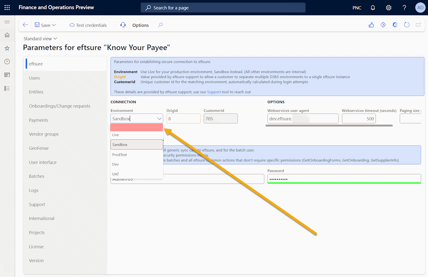Go to Home in left rail
The image size is (428, 277).
(7, 35)
